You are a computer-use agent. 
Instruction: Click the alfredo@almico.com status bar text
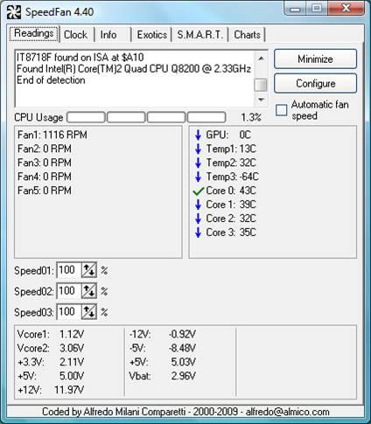[x=288, y=412]
